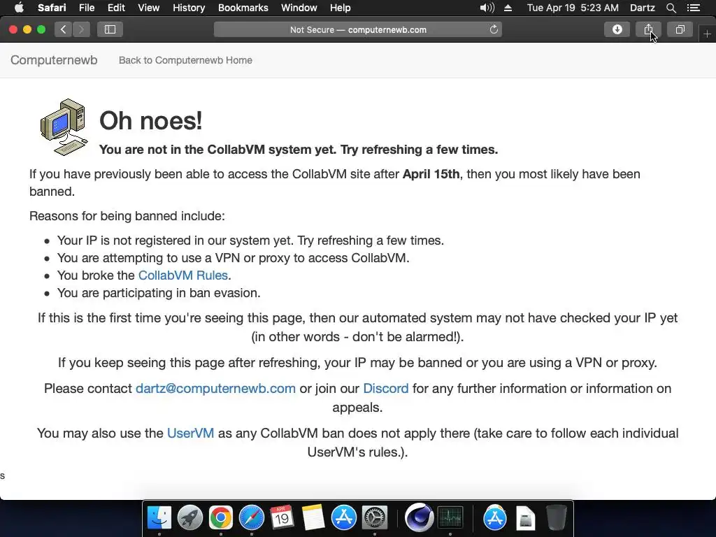Open Spotlight search
The height and width of the screenshot is (537, 716).
click(671, 8)
